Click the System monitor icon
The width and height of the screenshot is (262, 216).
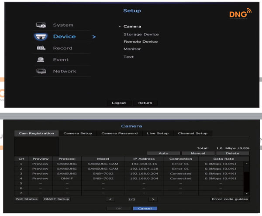click(41, 25)
